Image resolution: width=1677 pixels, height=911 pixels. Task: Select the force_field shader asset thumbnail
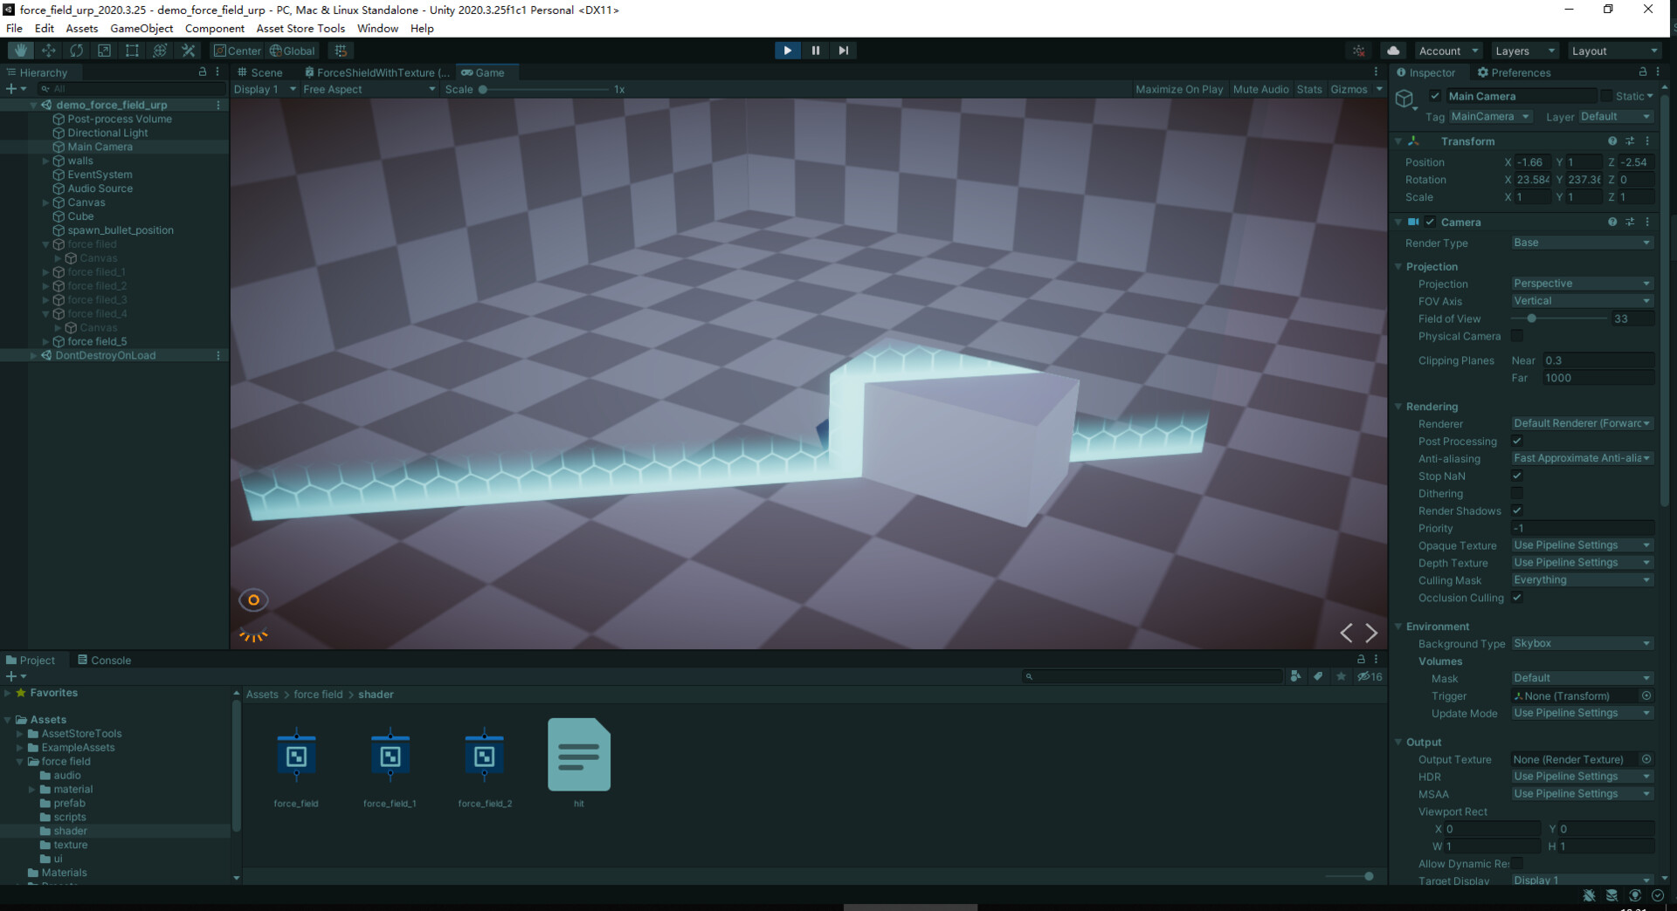click(296, 755)
